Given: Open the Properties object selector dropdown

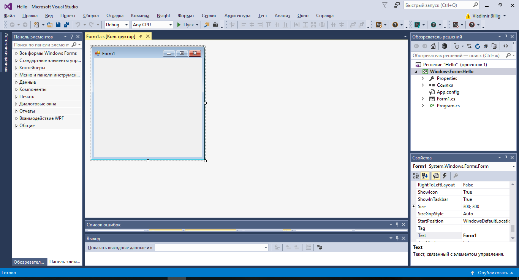Looking at the screenshot, I should point(514,166).
